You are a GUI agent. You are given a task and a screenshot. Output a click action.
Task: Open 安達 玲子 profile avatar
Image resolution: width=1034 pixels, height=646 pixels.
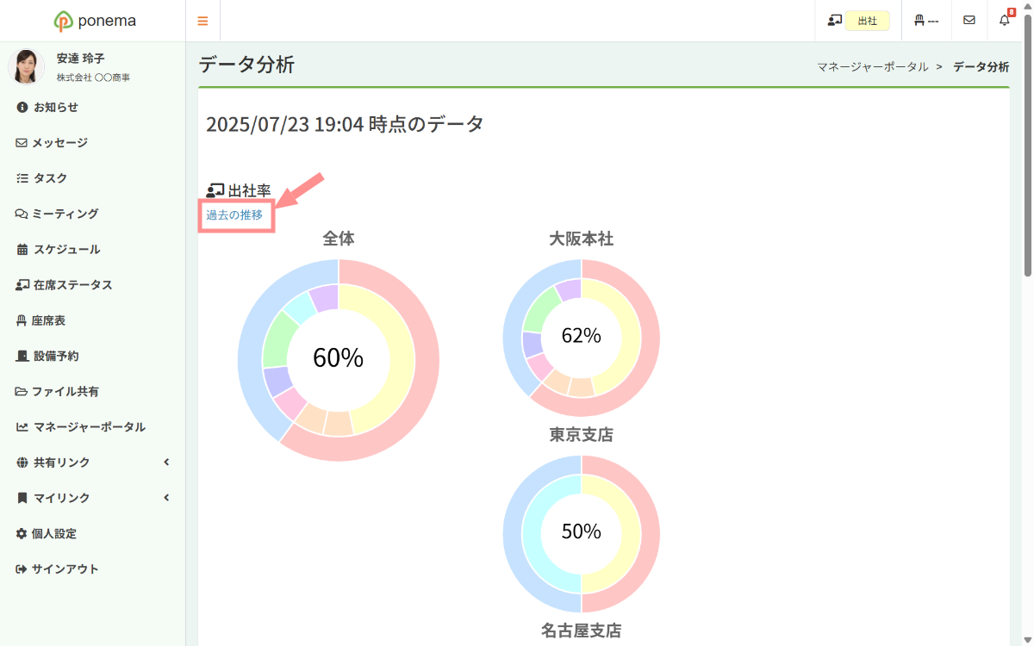[x=27, y=66]
